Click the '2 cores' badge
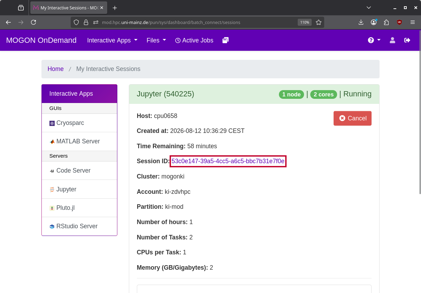This screenshot has height=293, width=421. coord(323,94)
